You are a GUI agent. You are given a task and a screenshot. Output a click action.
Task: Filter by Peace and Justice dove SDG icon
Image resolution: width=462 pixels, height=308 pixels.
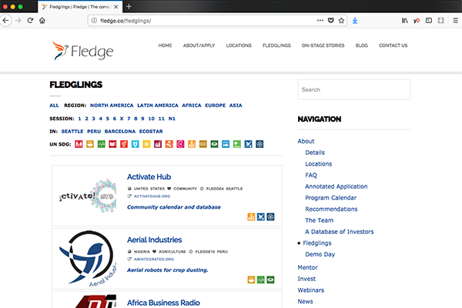coord(248,144)
